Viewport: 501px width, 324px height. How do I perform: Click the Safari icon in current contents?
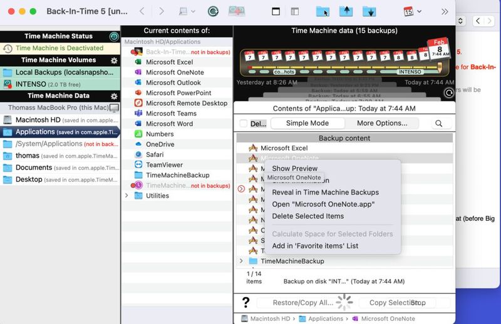click(x=138, y=154)
